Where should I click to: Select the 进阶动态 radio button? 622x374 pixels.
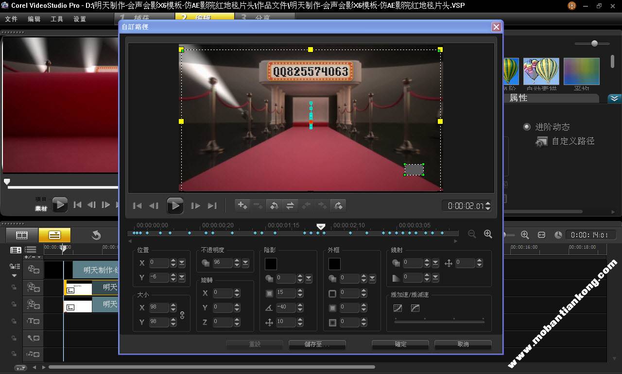click(527, 127)
